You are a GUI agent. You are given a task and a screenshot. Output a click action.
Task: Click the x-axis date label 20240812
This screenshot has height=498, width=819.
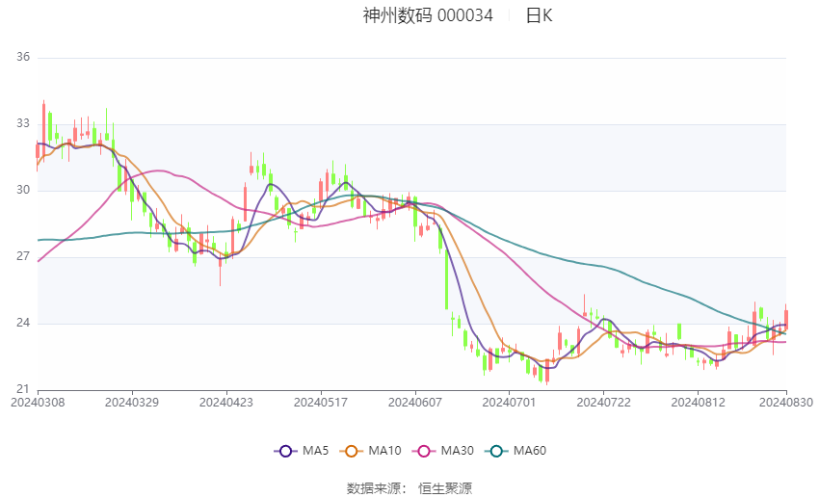point(699,403)
